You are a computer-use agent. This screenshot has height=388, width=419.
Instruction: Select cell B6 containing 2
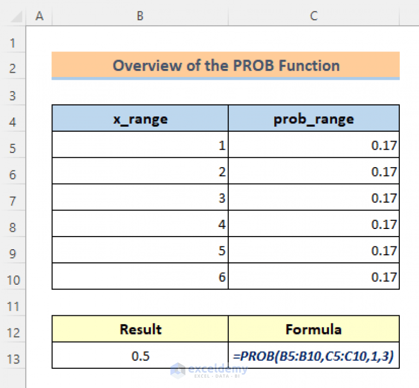[x=140, y=171]
